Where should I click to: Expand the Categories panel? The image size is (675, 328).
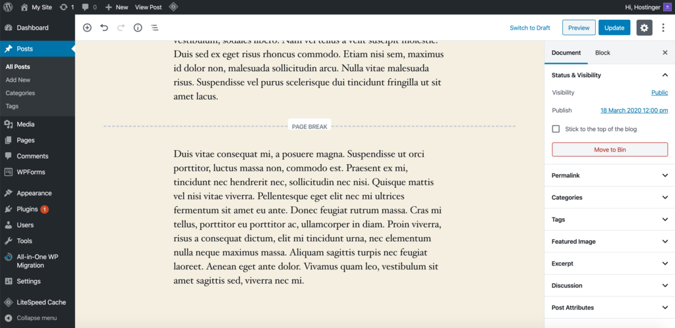coord(610,198)
